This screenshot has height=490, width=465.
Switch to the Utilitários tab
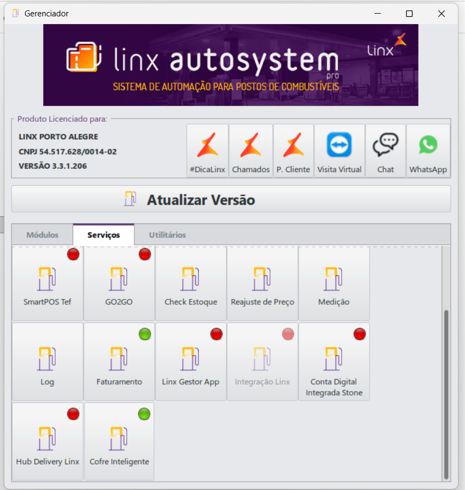[x=168, y=235]
